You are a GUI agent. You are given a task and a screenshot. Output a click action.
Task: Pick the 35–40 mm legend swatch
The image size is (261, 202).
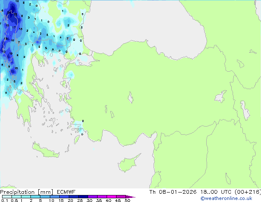point(102,197)
